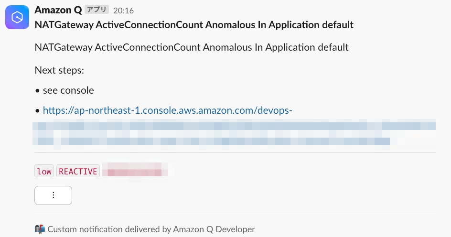This screenshot has height=237, width=451.
Task: Click the "Custom notification delivered" footer text
Action: tap(151, 229)
